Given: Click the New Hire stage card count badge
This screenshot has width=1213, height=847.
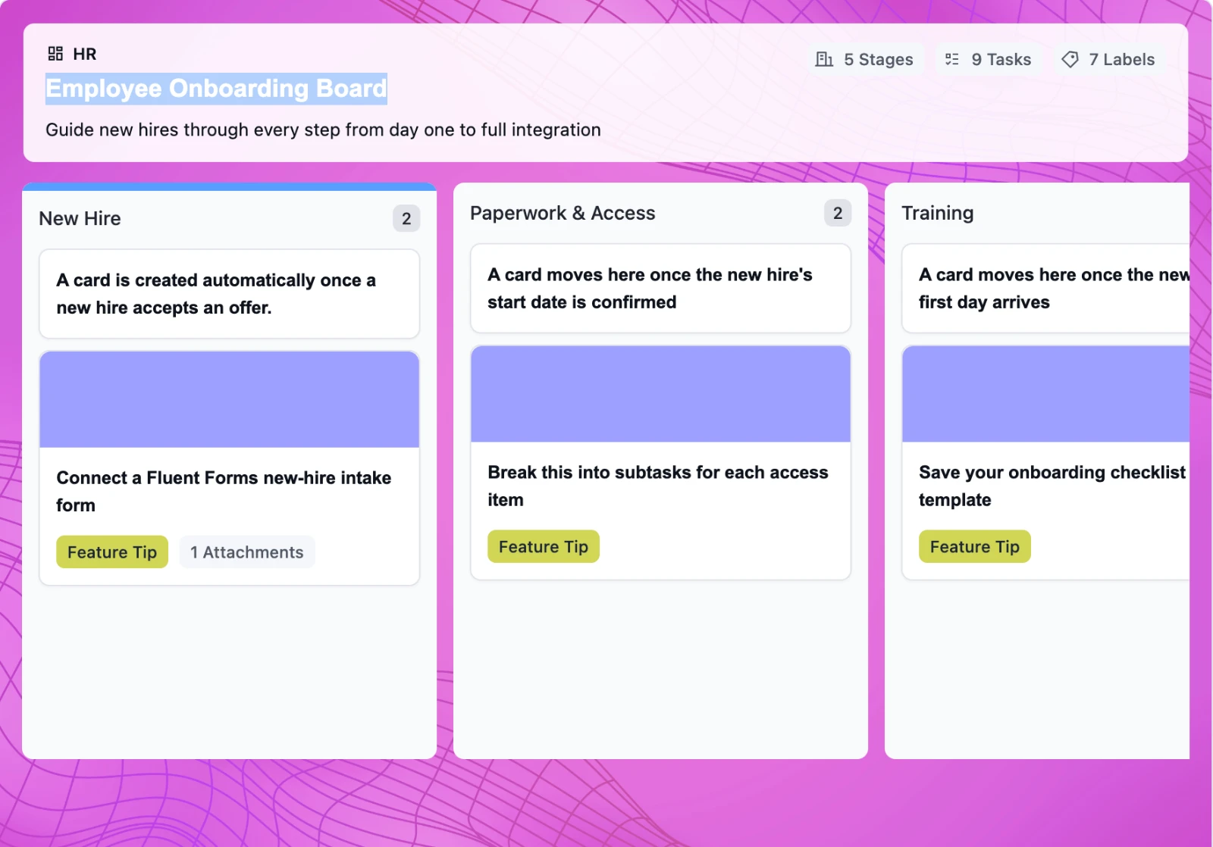Looking at the screenshot, I should (x=406, y=218).
